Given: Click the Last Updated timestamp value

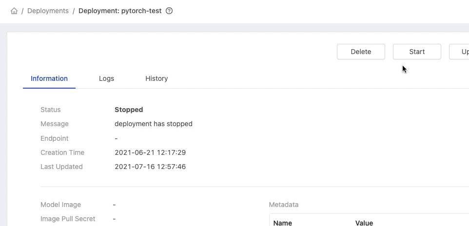Looking at the screenshot, I should tap(150, 167).
